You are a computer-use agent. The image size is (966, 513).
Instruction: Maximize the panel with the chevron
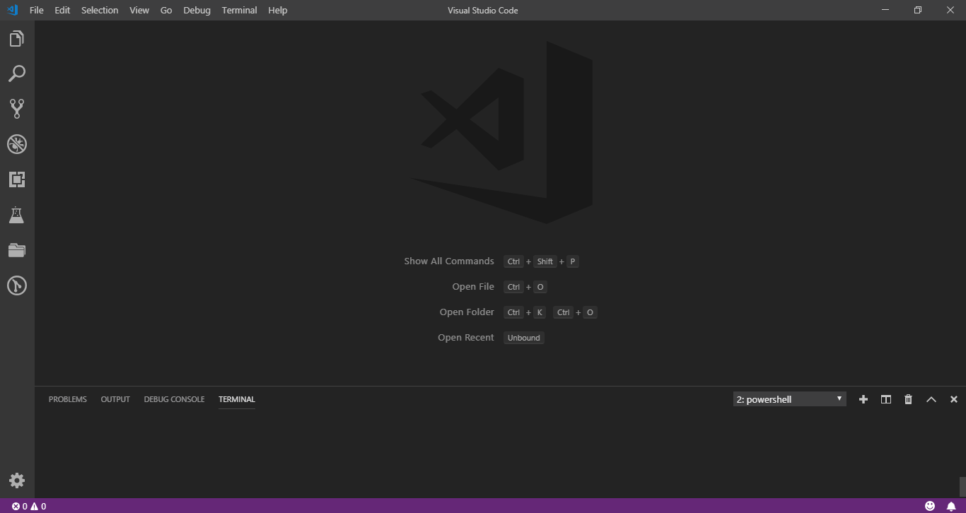click(931, 399)
